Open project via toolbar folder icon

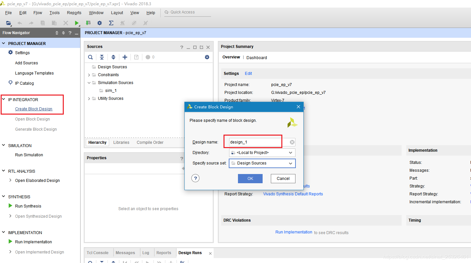coord(8,23)
